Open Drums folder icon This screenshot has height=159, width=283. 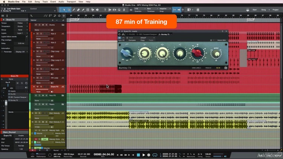click(x=63, y=25)
